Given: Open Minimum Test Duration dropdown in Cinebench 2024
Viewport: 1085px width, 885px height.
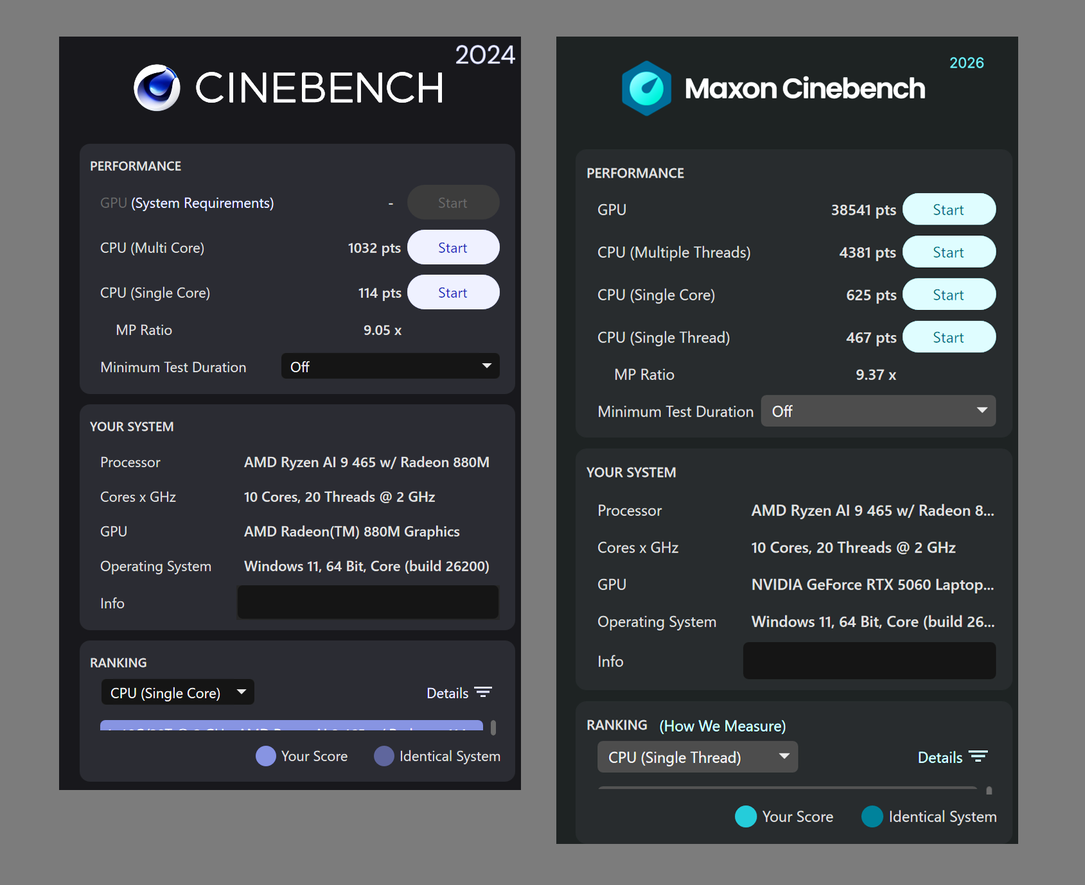Looking at the screenshot, I should pyautogui.click(x=390, y=366).
